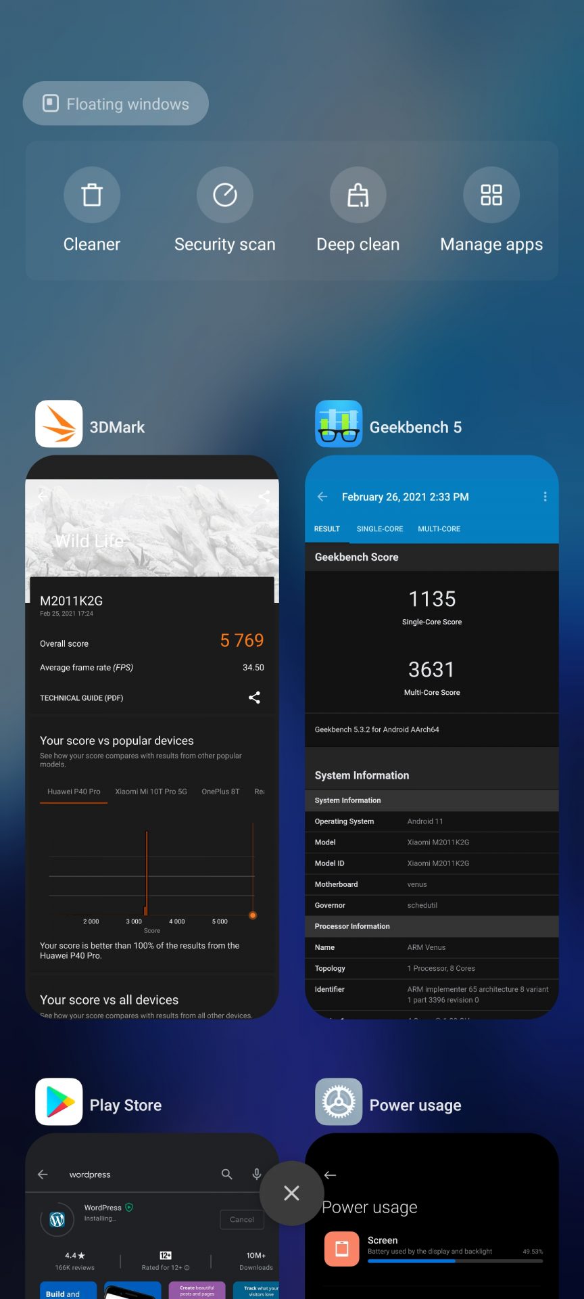Open the Manage apps grid icon

click(x=491, y=195)
